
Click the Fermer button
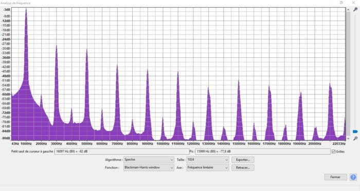point(335,177)
